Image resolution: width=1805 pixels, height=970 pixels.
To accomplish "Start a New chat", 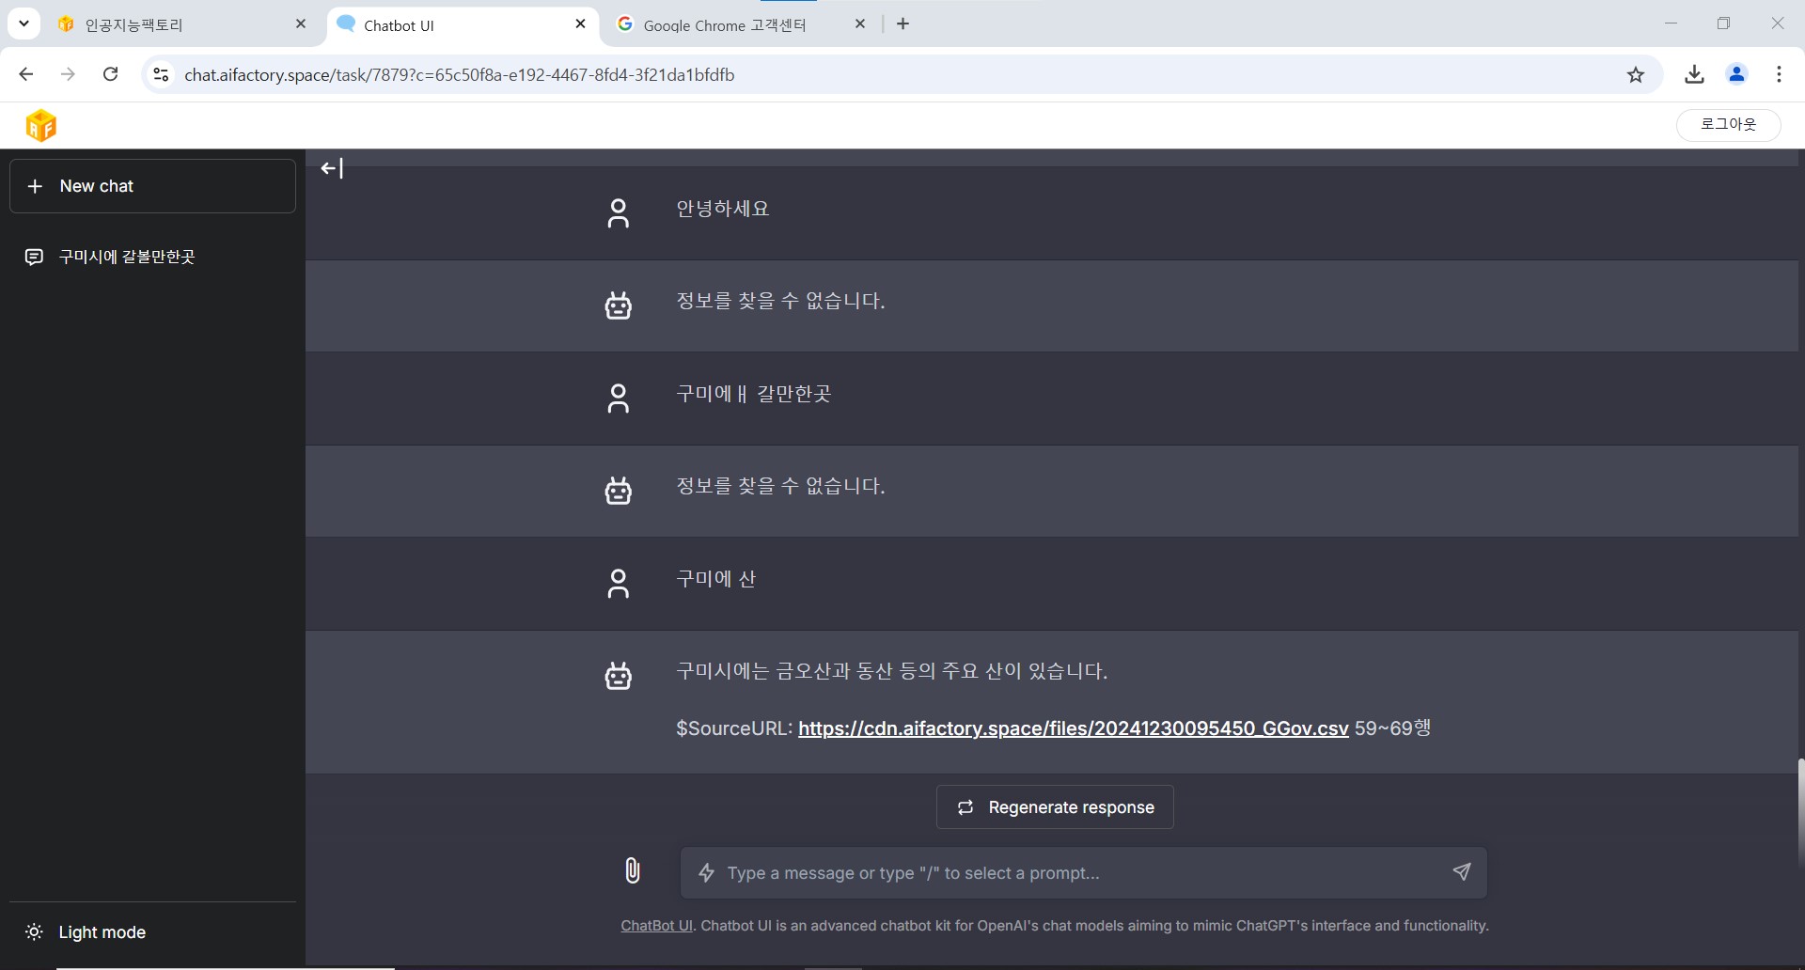I will [152, 186].
